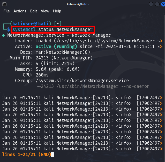Close the terminal with blue X button
Viewport: 165px width, 162px height.
163,4
